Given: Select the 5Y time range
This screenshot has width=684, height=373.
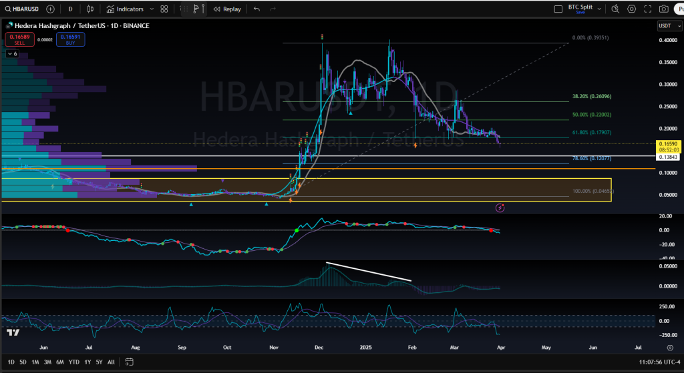Looking at the screenshot, I should coord(100,362).
